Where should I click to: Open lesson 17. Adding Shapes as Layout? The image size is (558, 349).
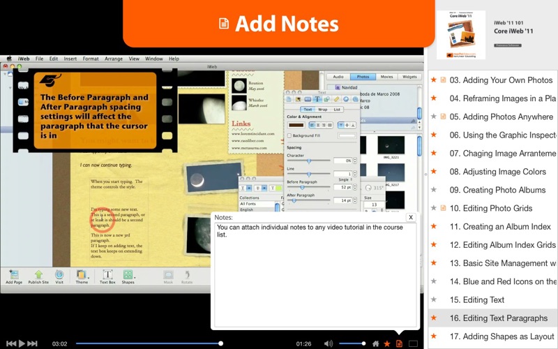[502, 336]
